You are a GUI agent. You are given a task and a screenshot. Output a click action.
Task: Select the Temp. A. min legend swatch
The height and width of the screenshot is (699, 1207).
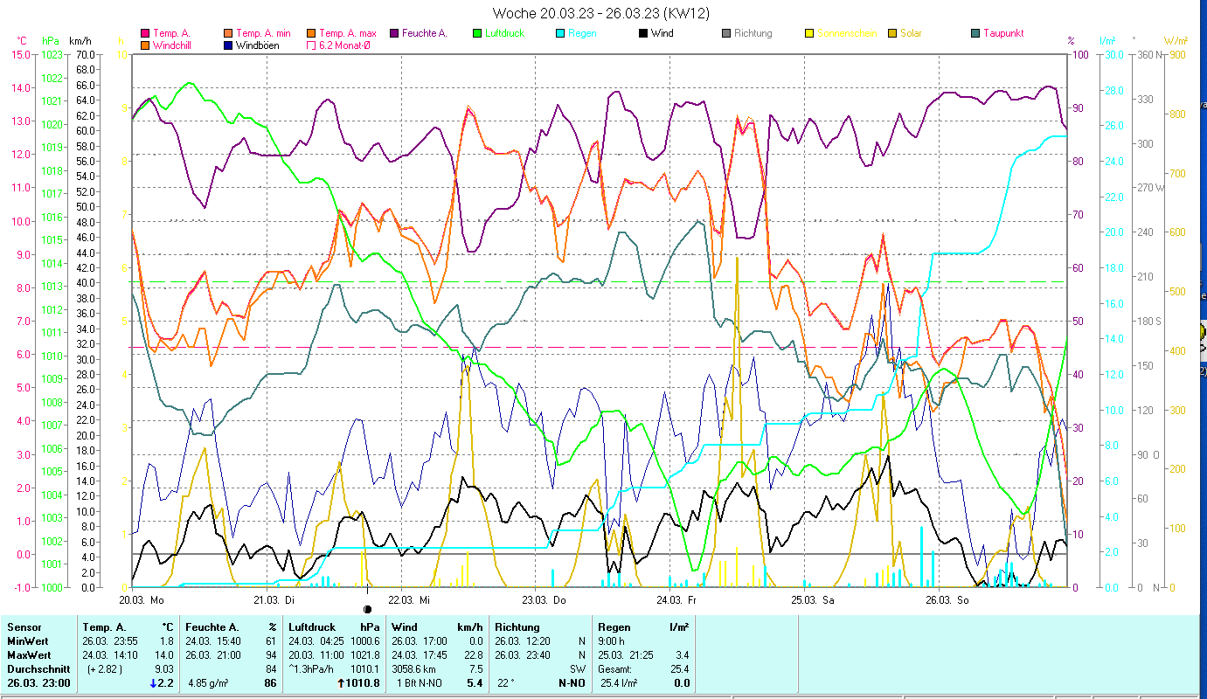click(x=227, y=34)
